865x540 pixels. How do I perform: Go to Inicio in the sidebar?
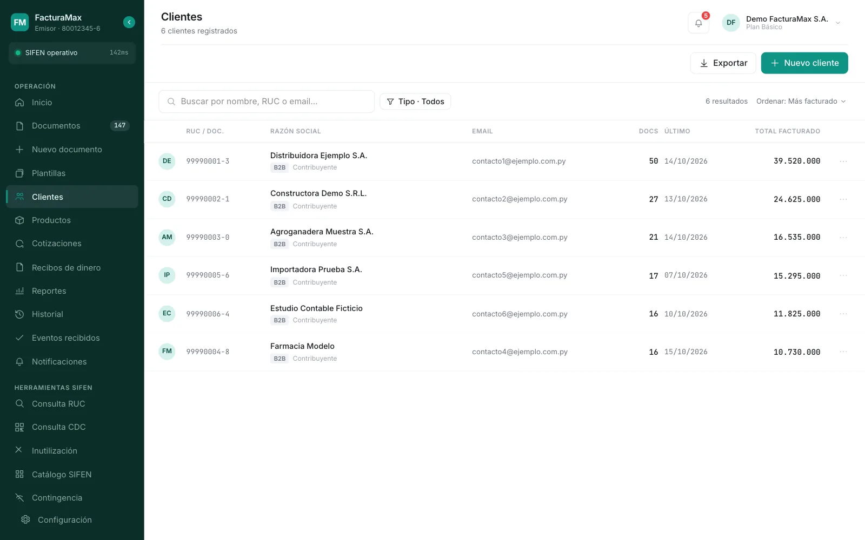click(72, 103)
